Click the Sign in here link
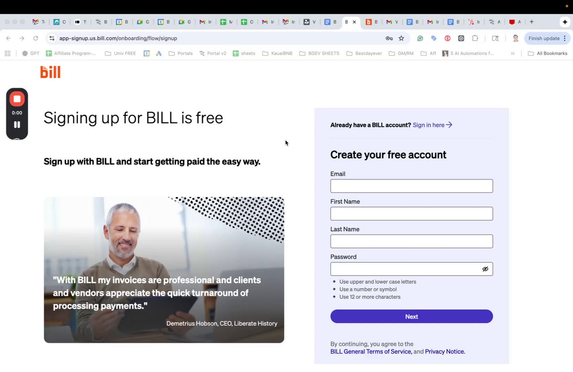Viewport: 573px width, 372px height. pyautogui.click(x=432, y=125)
